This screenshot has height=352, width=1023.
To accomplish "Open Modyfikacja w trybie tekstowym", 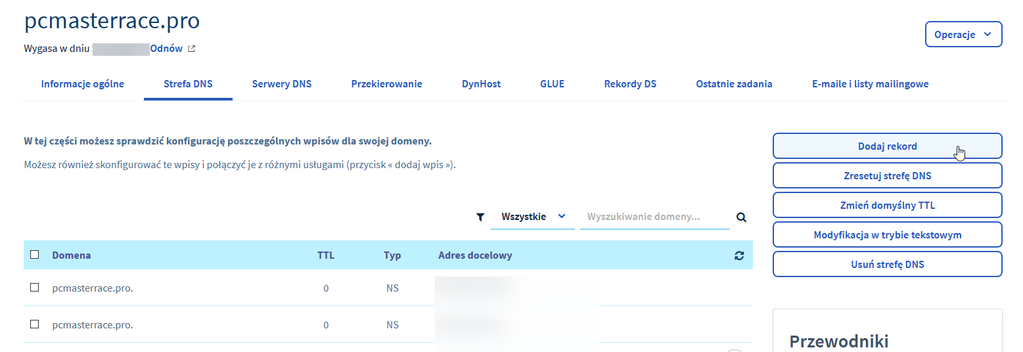I will click(887, 235).
